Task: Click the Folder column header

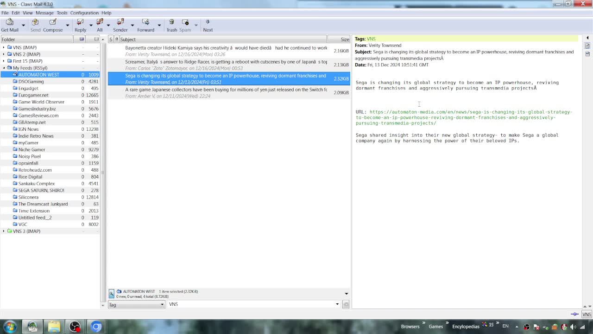Action: coord(37,39)
